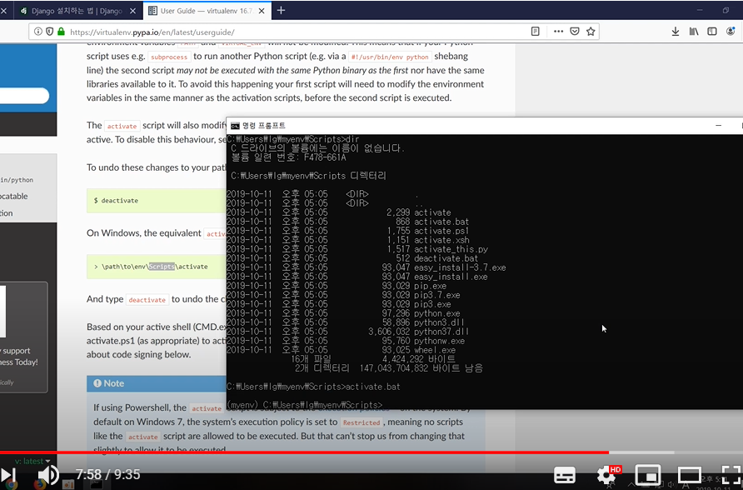Restore the Firefox window size
Viewport: 743px width, 490px height.
726,10
